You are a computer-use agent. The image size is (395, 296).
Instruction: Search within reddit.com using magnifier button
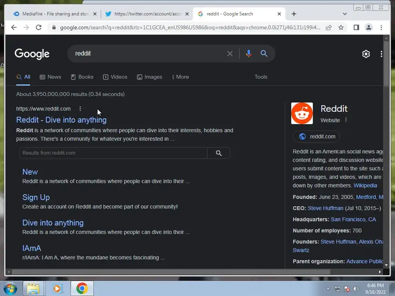coord(219,153)
